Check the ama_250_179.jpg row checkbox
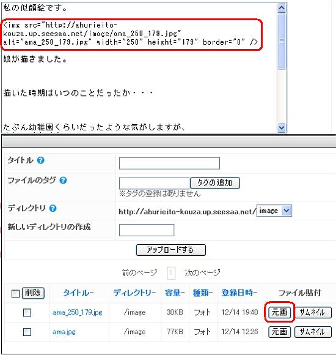336x355 pixels. 27,313
